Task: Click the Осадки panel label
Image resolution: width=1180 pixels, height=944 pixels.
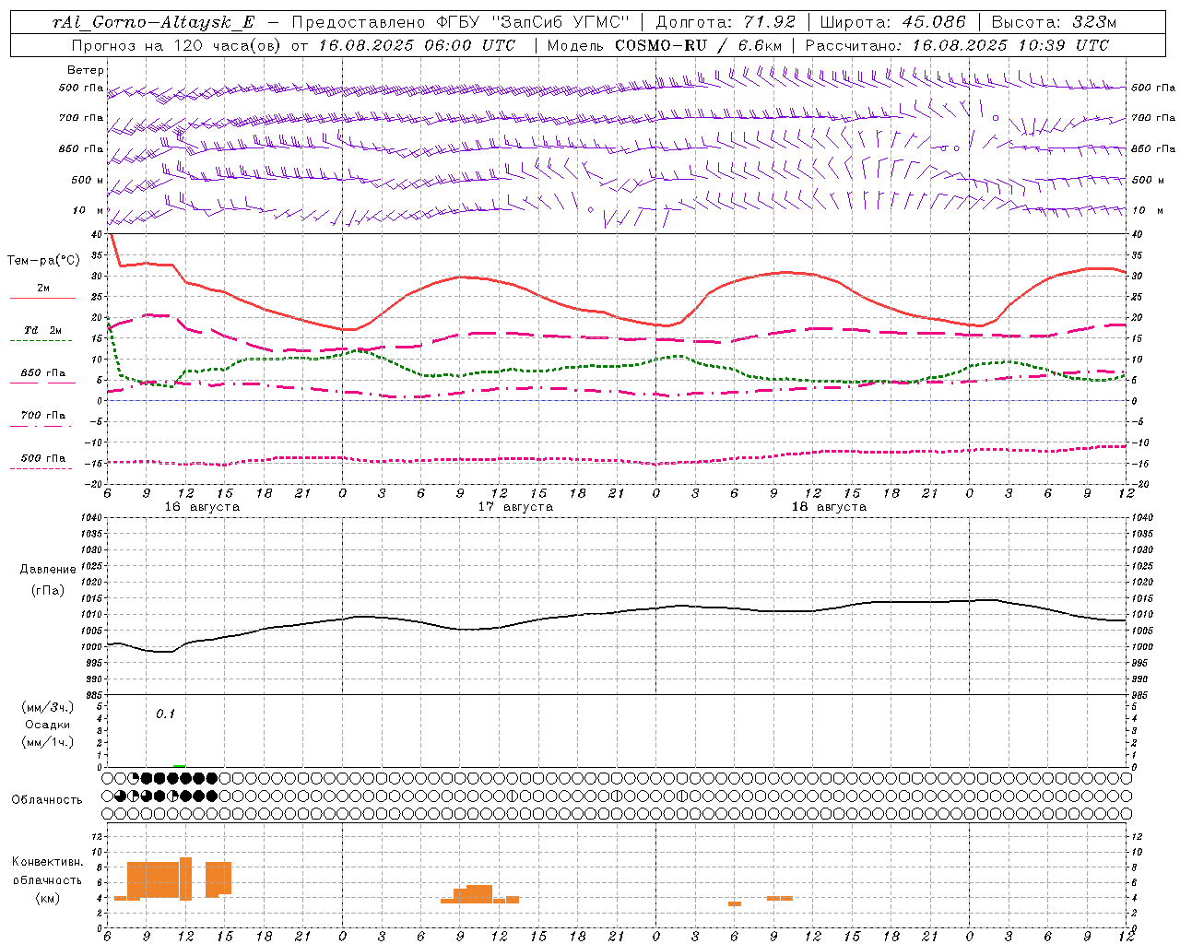Action: (x=48, y=725)
